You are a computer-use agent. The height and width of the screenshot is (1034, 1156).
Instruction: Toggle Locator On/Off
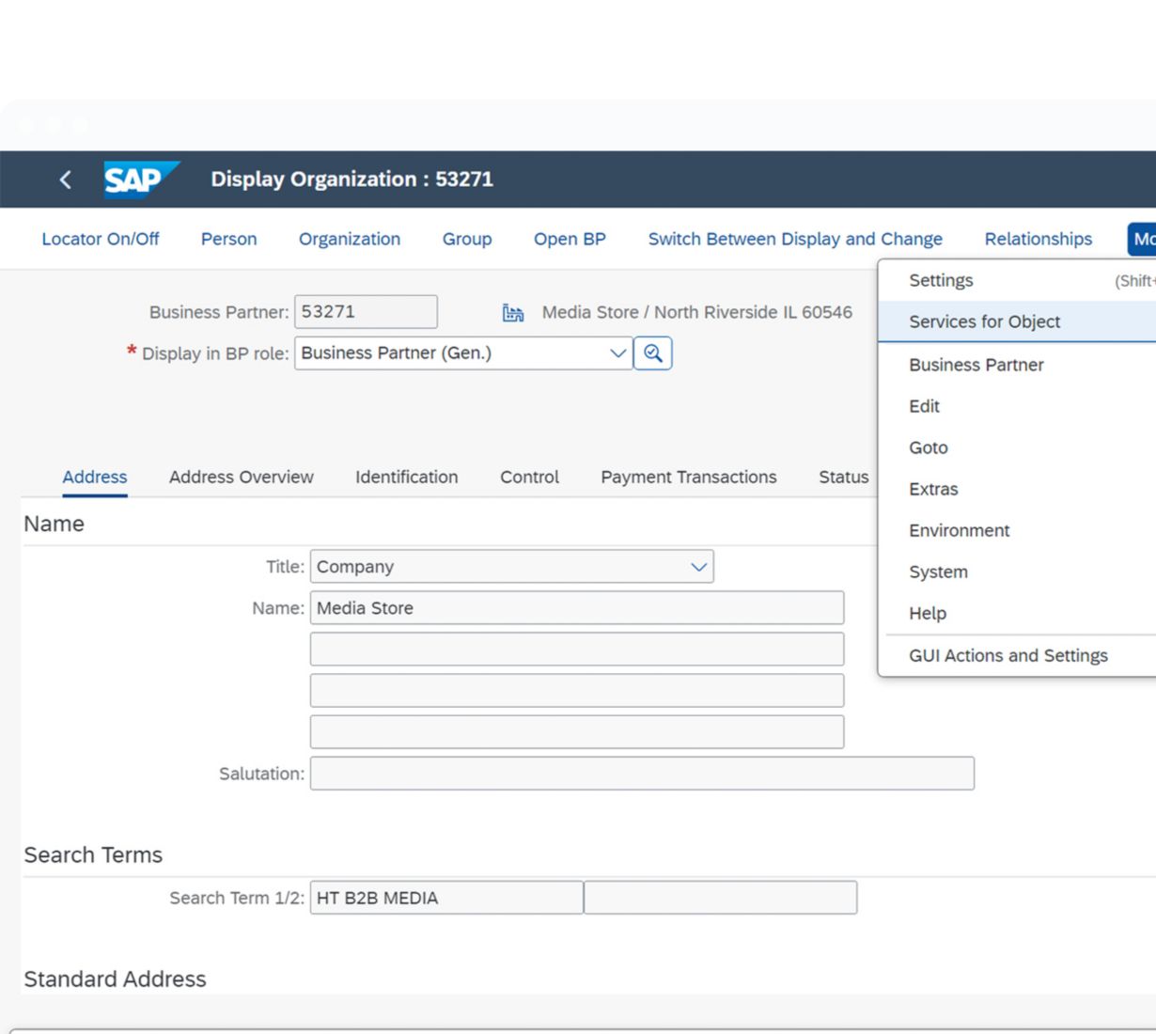tap(100, 239)
